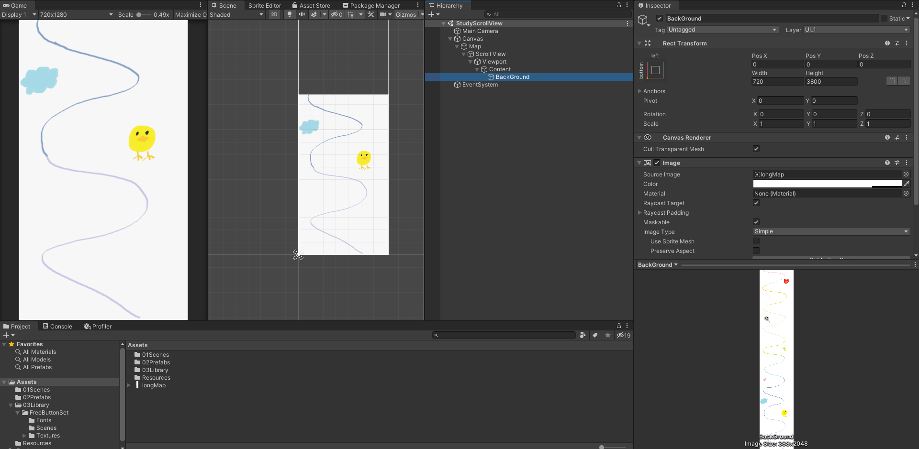Screen dimensions: 919x449
Task: Select Main Camera in Hierarchy
Action: pos(480,31)
